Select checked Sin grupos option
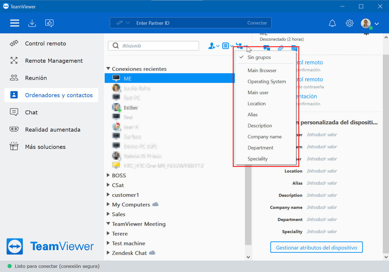Image resolution: width=389 pixels, height=272 pixels. (x=265, y=57)
